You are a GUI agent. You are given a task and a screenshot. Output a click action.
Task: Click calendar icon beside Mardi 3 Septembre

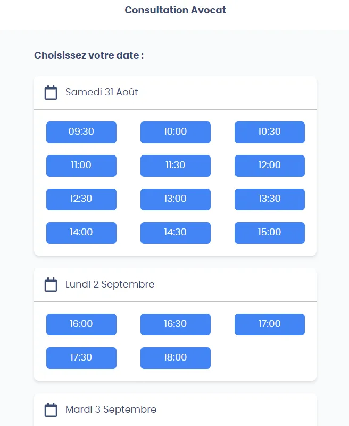51,410
